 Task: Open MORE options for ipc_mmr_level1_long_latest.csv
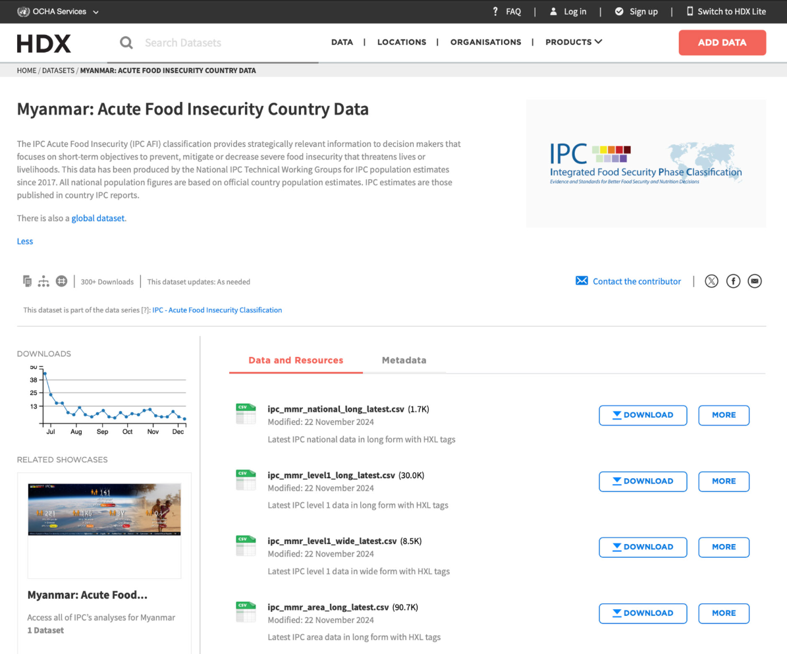pyautogui.click(x=723, y=481)
